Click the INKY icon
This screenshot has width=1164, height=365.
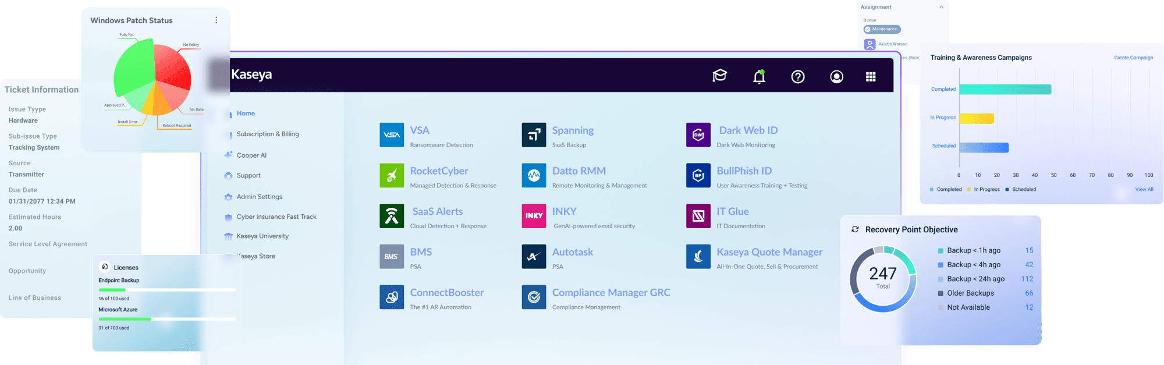[x=534, y=216]
